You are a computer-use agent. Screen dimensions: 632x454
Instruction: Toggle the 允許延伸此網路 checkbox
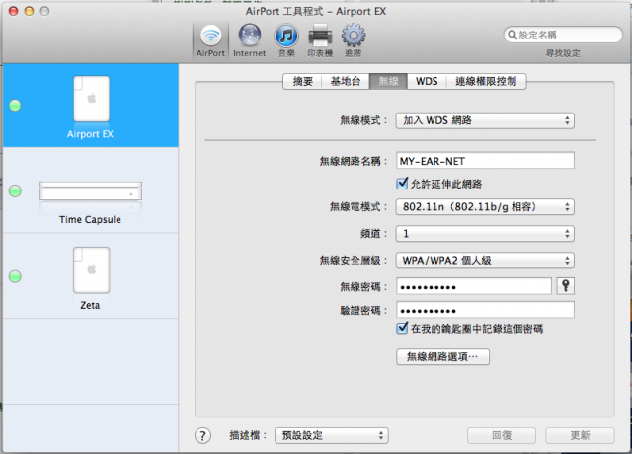(402, 184)
